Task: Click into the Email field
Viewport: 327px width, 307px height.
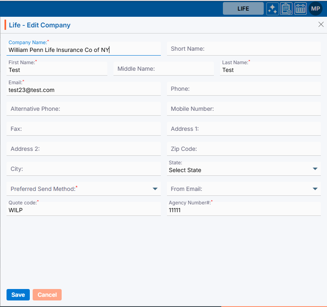Action: (83, 90)
